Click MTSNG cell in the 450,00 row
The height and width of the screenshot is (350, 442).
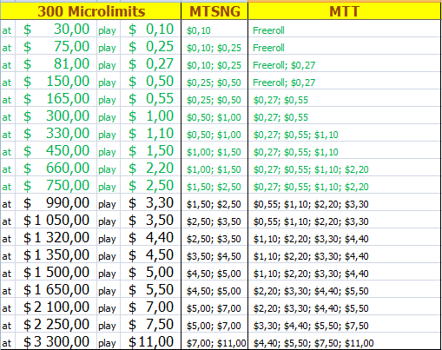pyautogui.click(x=214, y=150)
